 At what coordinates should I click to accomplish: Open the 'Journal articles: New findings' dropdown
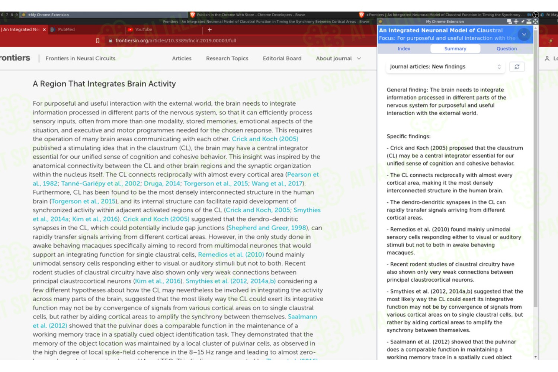click(x=445, y=67)
